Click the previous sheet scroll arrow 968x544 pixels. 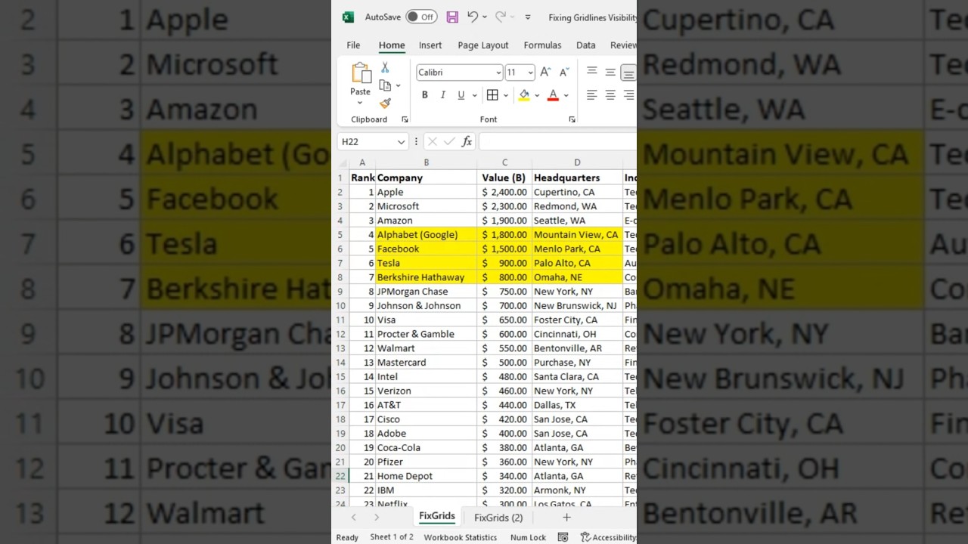pos(353,518)
